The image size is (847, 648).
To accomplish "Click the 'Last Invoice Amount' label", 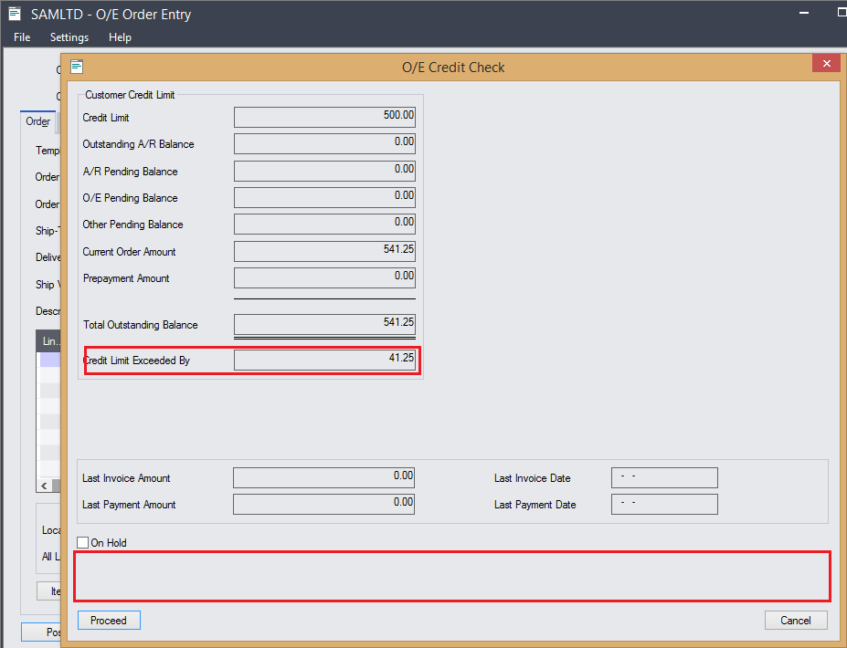I will click(126, 478).
